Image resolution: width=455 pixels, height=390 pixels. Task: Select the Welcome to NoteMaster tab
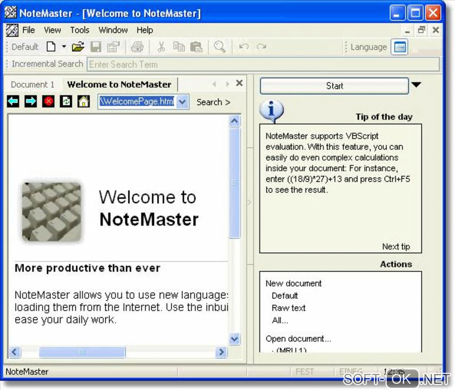tap(119, 84)
